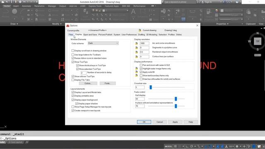Click the workspace switching gear in status bar
Image resolution: width=265 pixels, height=149 pixels.
237,146
